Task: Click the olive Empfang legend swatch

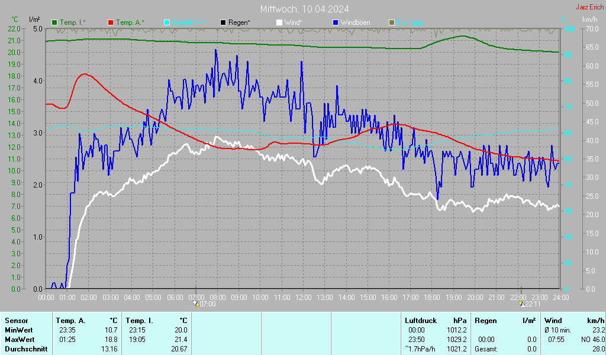Action: pos(392,22)
